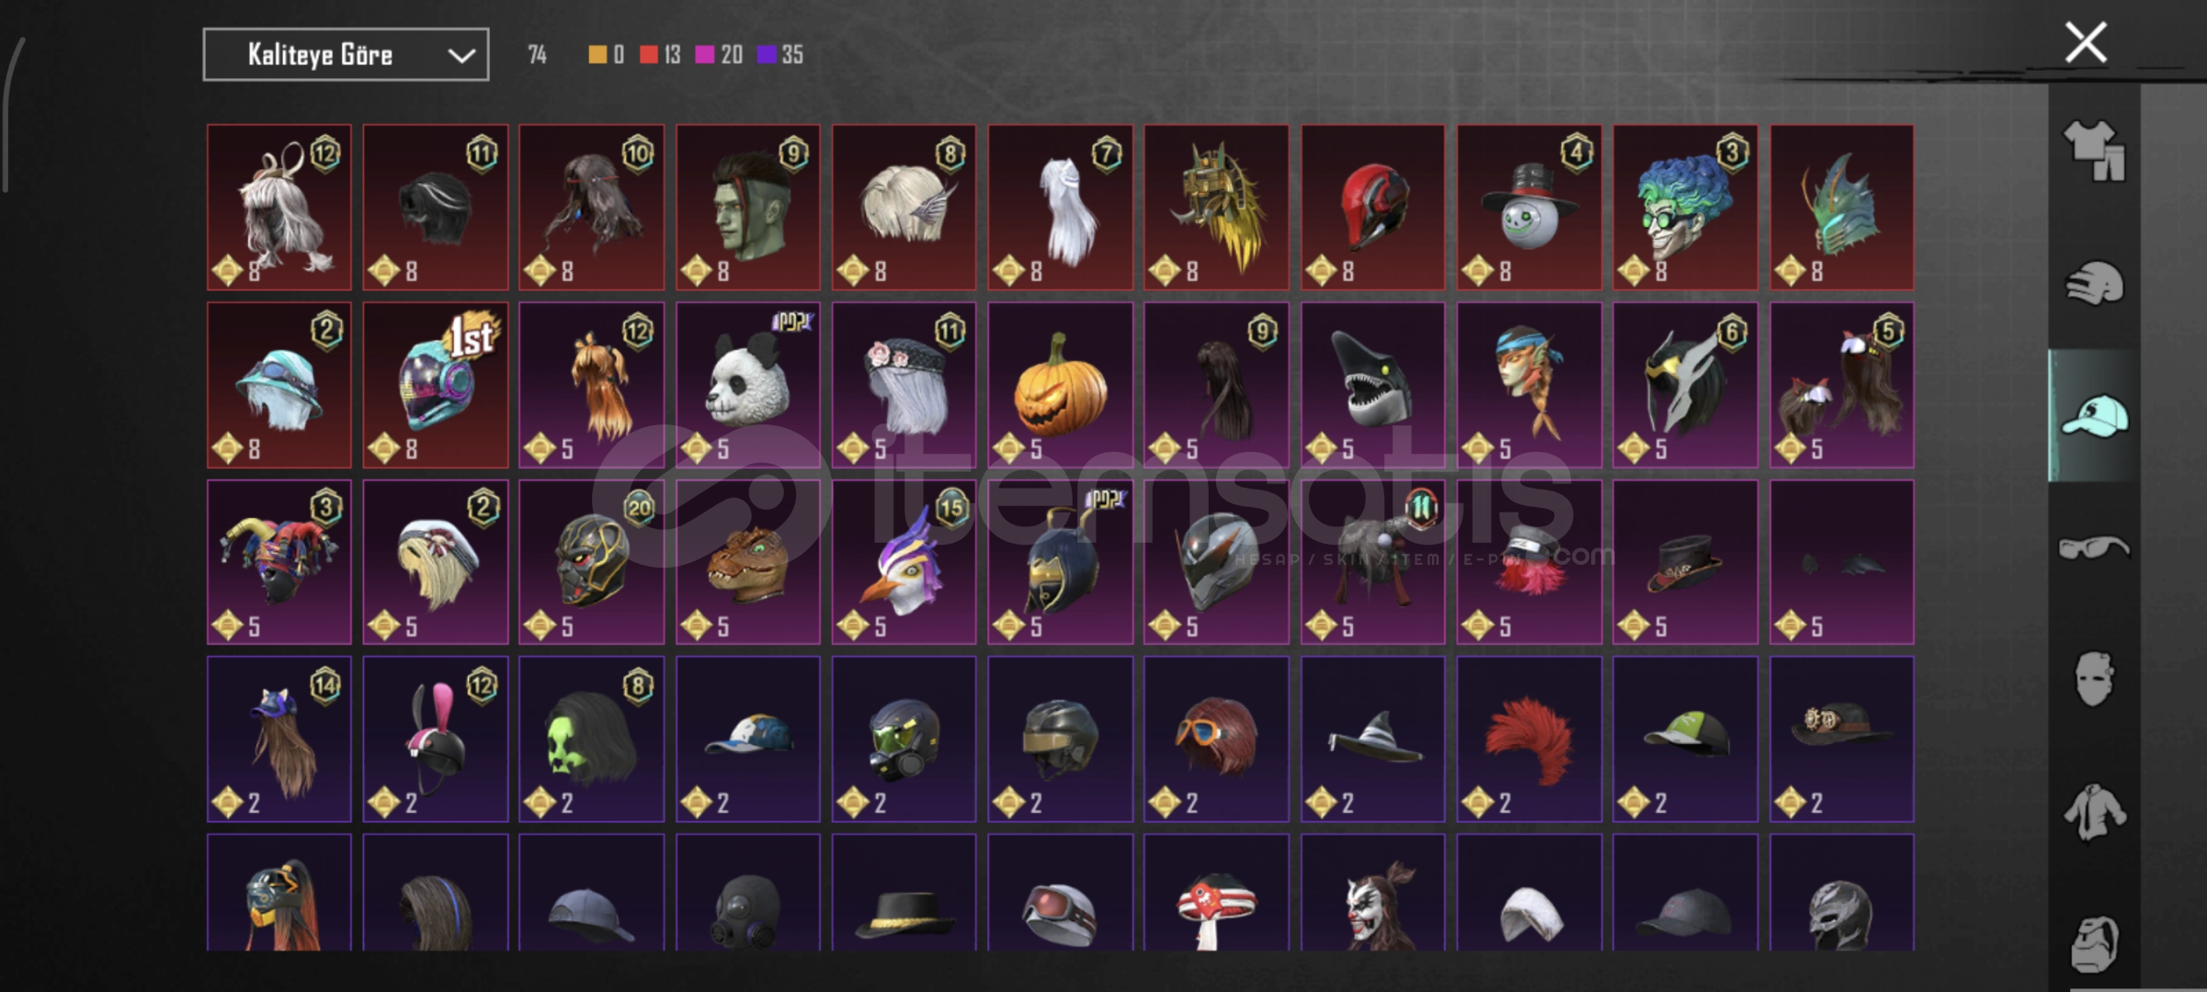Screen dimensions: 2207x992
Task: Select the face mask category icon
Action: 2094,679
